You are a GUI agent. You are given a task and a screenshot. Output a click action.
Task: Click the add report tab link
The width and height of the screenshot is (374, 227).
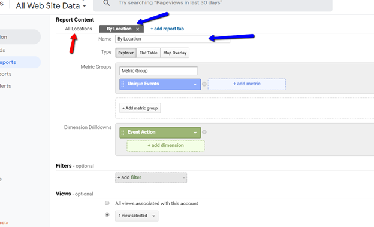click(x=167, y=29)
